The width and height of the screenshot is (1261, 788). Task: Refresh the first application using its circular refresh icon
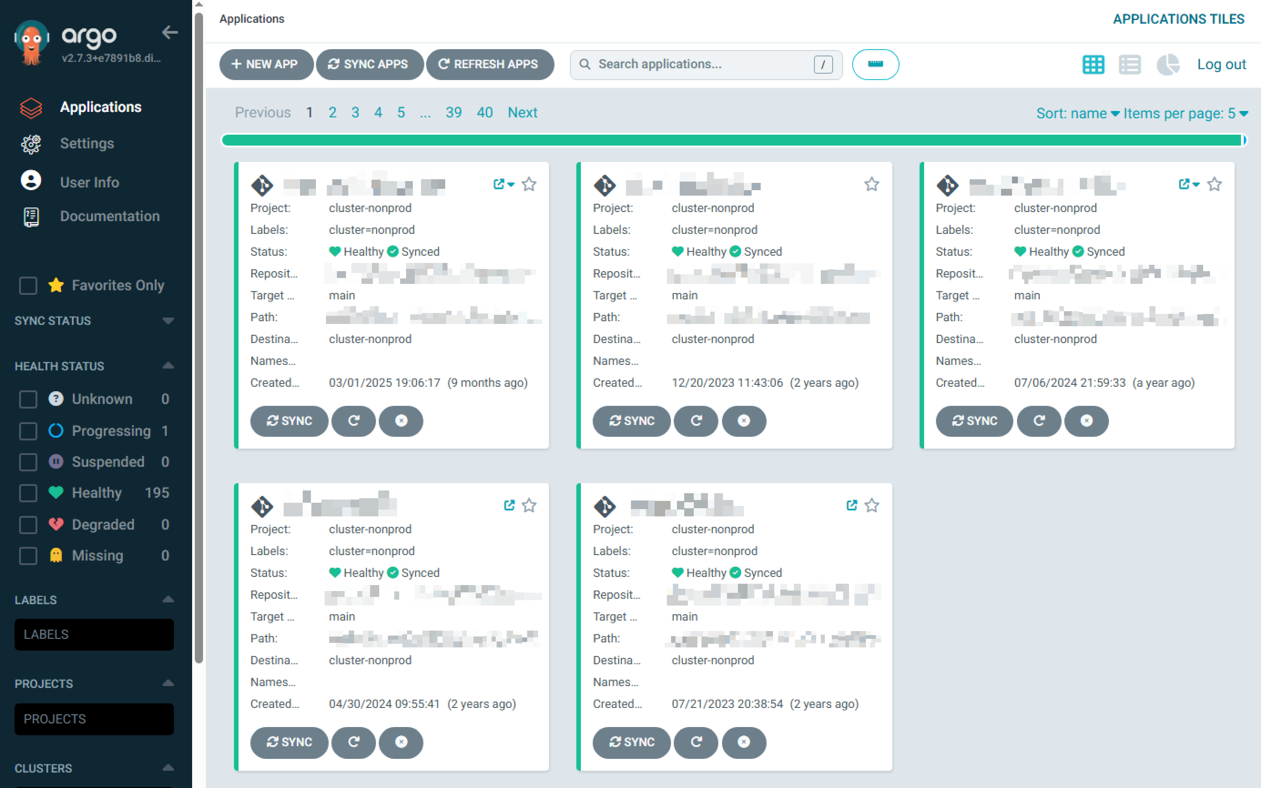coord(354,421)
